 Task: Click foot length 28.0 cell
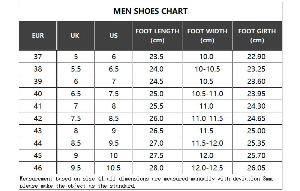157,168
